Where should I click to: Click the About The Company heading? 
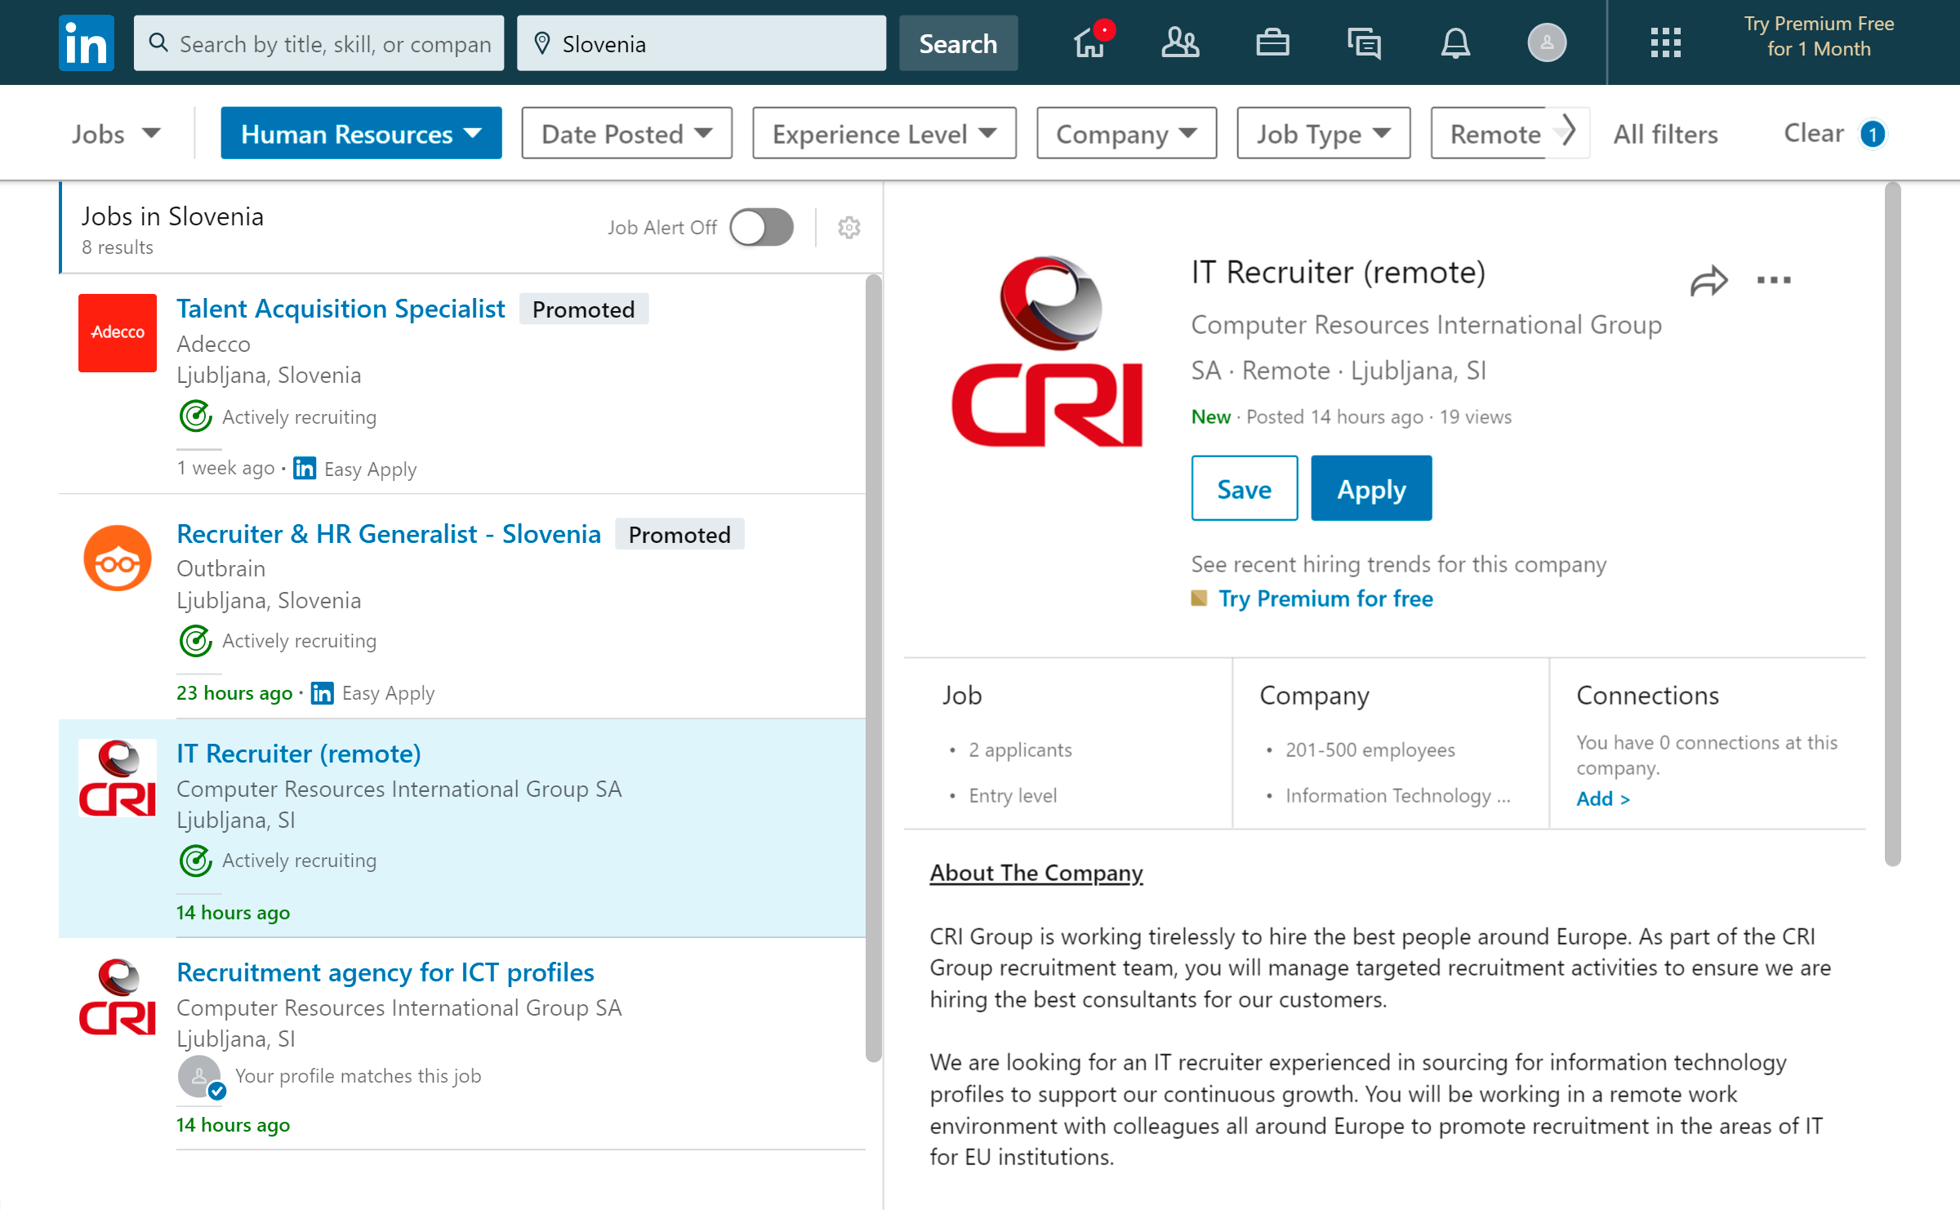(x=1036, y=873)
